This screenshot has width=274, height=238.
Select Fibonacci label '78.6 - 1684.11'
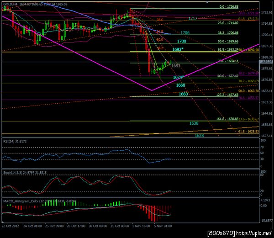tap(228, 61)
